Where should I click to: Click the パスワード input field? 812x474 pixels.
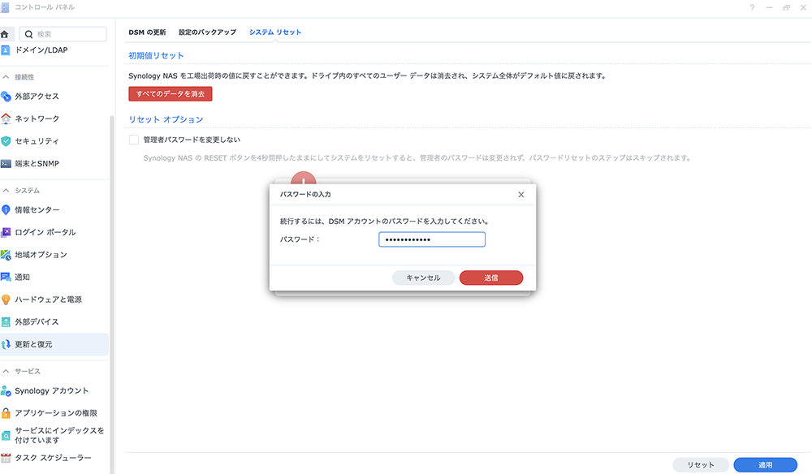point(431,239)
